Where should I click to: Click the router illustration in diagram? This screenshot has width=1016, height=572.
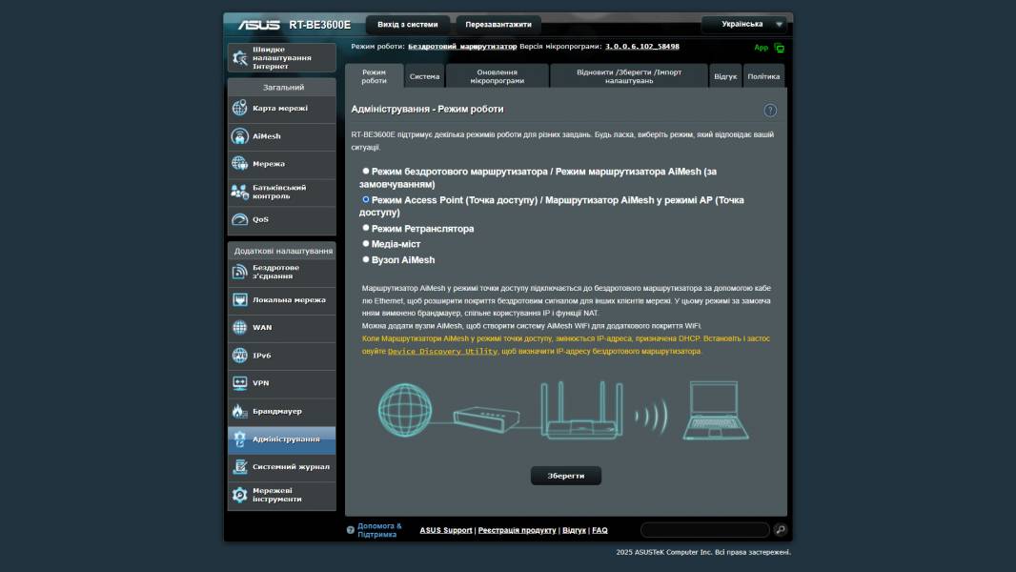(x=581, y=411)
